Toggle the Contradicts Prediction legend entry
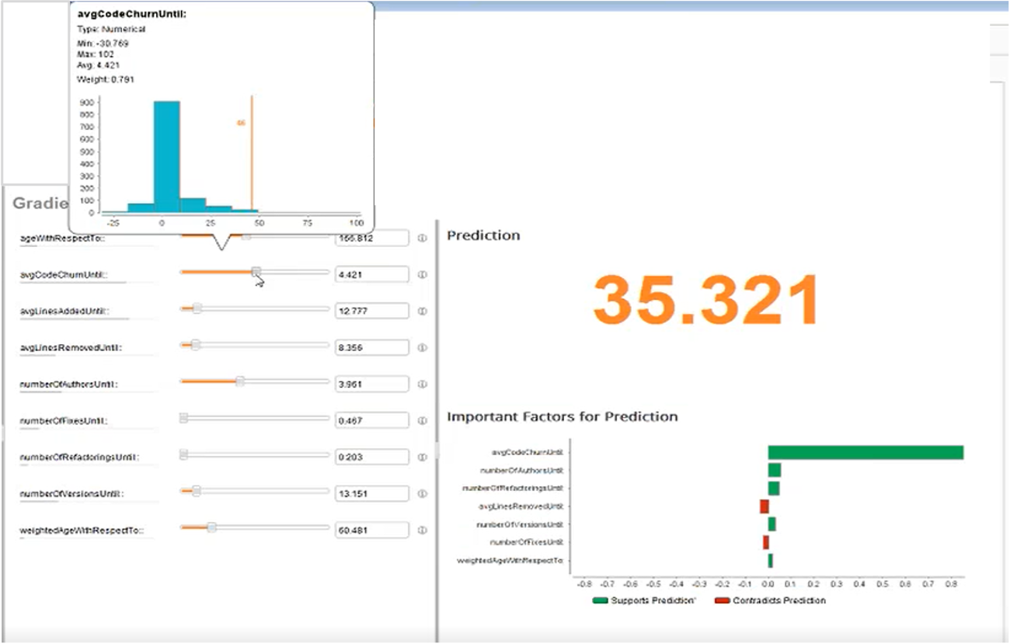Screen dimensions: 1010x644 click(773, 600)
